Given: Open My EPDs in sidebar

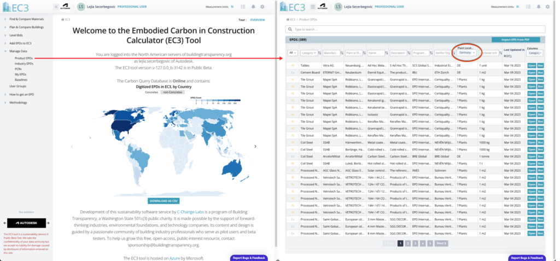Looking at the screenshot, I should click(x=20, y=74).
